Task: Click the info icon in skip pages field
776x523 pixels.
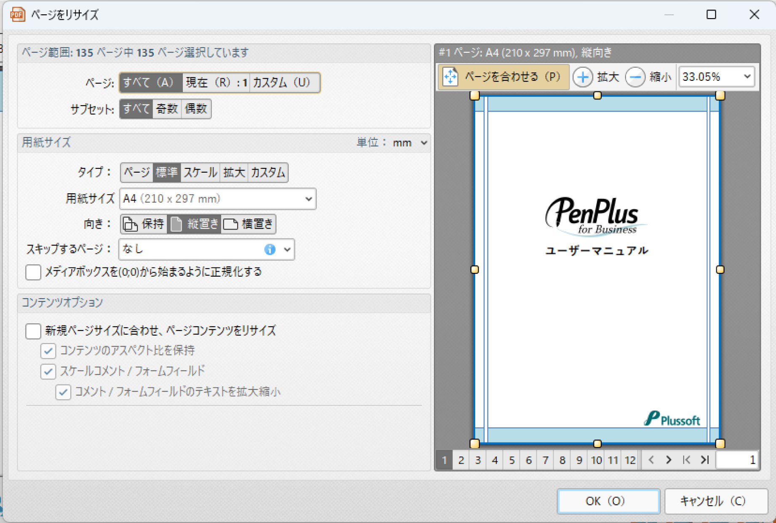Action: point(270,249)
